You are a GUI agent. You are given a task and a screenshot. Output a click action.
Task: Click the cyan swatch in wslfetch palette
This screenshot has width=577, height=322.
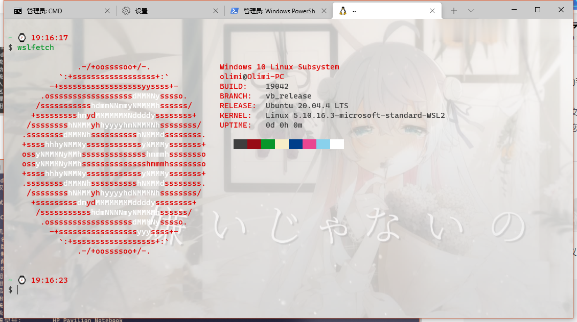[x=322, y=144]
